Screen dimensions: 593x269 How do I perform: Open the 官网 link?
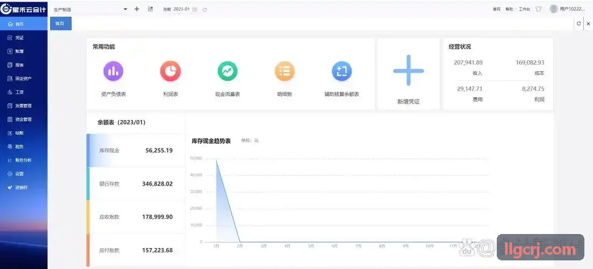[x=496, y=9]
